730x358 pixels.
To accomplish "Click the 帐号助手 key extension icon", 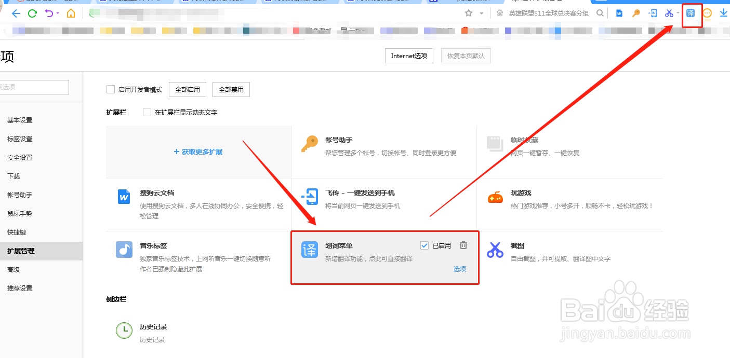I will click(310, 144).
